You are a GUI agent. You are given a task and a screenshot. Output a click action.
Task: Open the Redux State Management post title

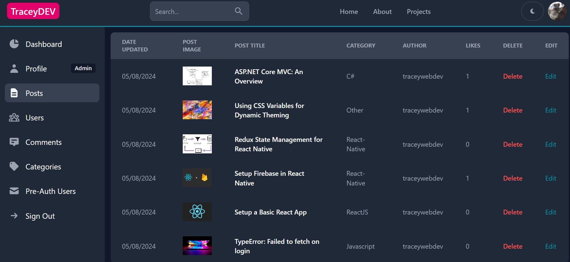point(278,144)
